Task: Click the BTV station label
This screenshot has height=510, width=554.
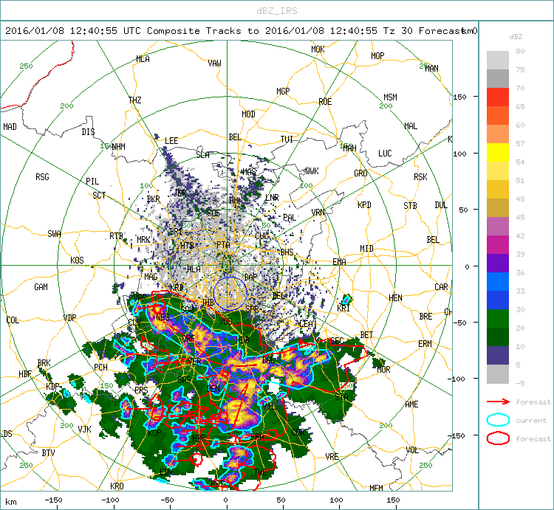Action: click(49, 453)
